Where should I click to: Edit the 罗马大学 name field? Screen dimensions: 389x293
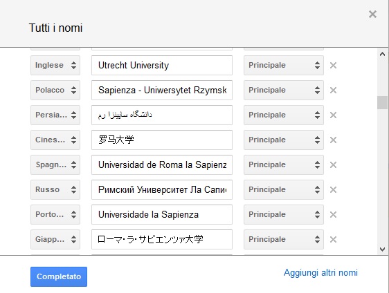pos(162,140)
